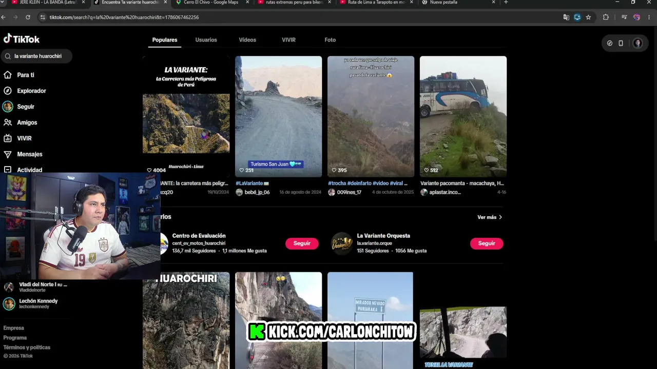
Task: Click aplastar.inco author avatar
Action: pos(424,192)
